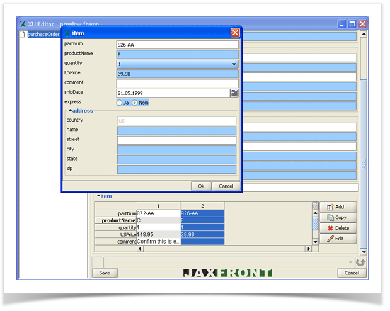
Task: Select purchaseOrder node in tree
Action: pyautogui.click(x=44, y=35)
